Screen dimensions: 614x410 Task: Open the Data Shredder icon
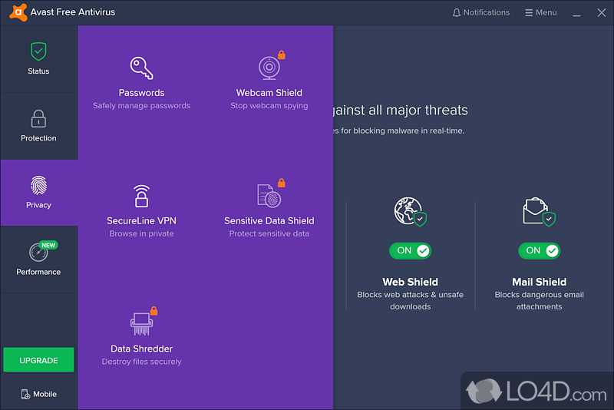click(x=141, y=324)
